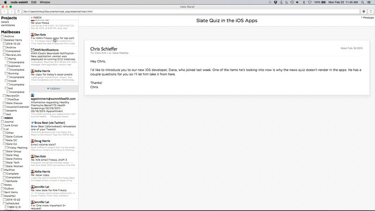This screenshot has height=211, width=375.
Task: Open the ReviewLists folder in the mailbox tree
Action: 14,55
